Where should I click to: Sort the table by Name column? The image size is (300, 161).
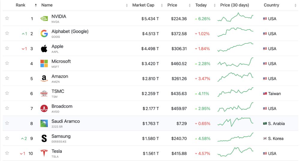(x=47, y=5)
